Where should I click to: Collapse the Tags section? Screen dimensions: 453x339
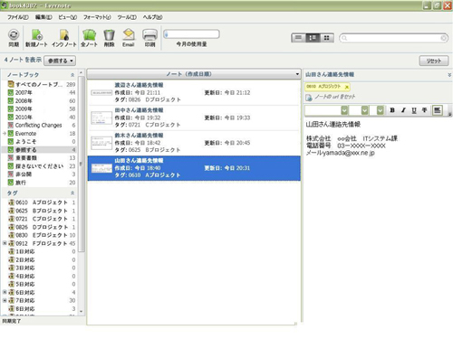pyautogui.click(x=72, y=193)
